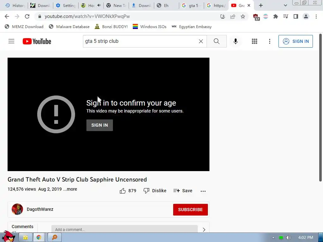323x242 pixels.
Task: Open the folder taskbar button
Action: [x=26, y=238]
